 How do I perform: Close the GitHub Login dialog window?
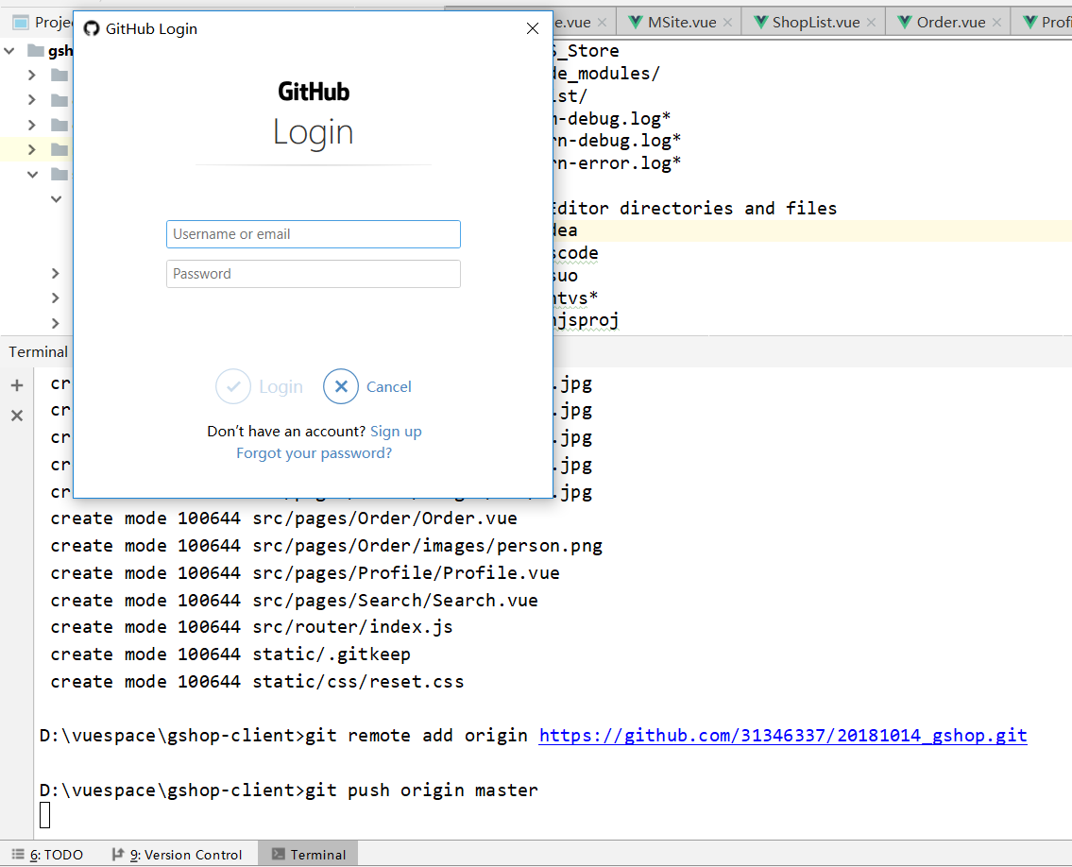(533, 28)
